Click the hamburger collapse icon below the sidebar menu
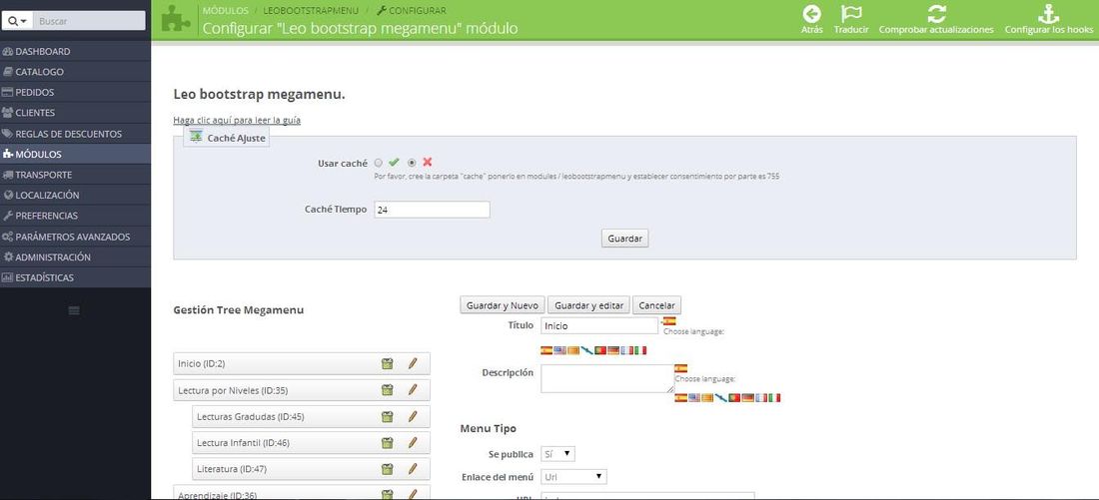Viewport: 1099px width, 500px height. coord(74,310)
